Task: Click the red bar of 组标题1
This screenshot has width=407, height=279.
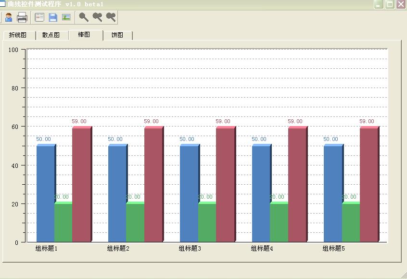Action: coord(81,185)
